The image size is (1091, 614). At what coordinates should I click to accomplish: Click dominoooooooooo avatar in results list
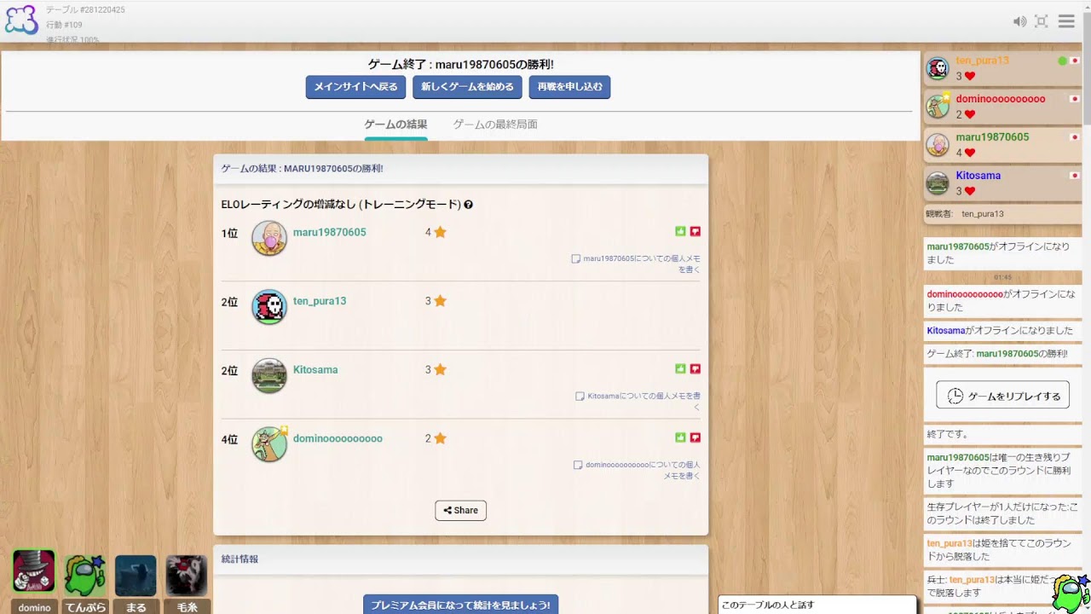(x=269, y=444)
